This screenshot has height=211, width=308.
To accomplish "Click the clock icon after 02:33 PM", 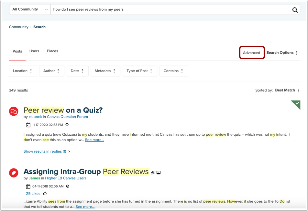I will click(x=67, y=125).
